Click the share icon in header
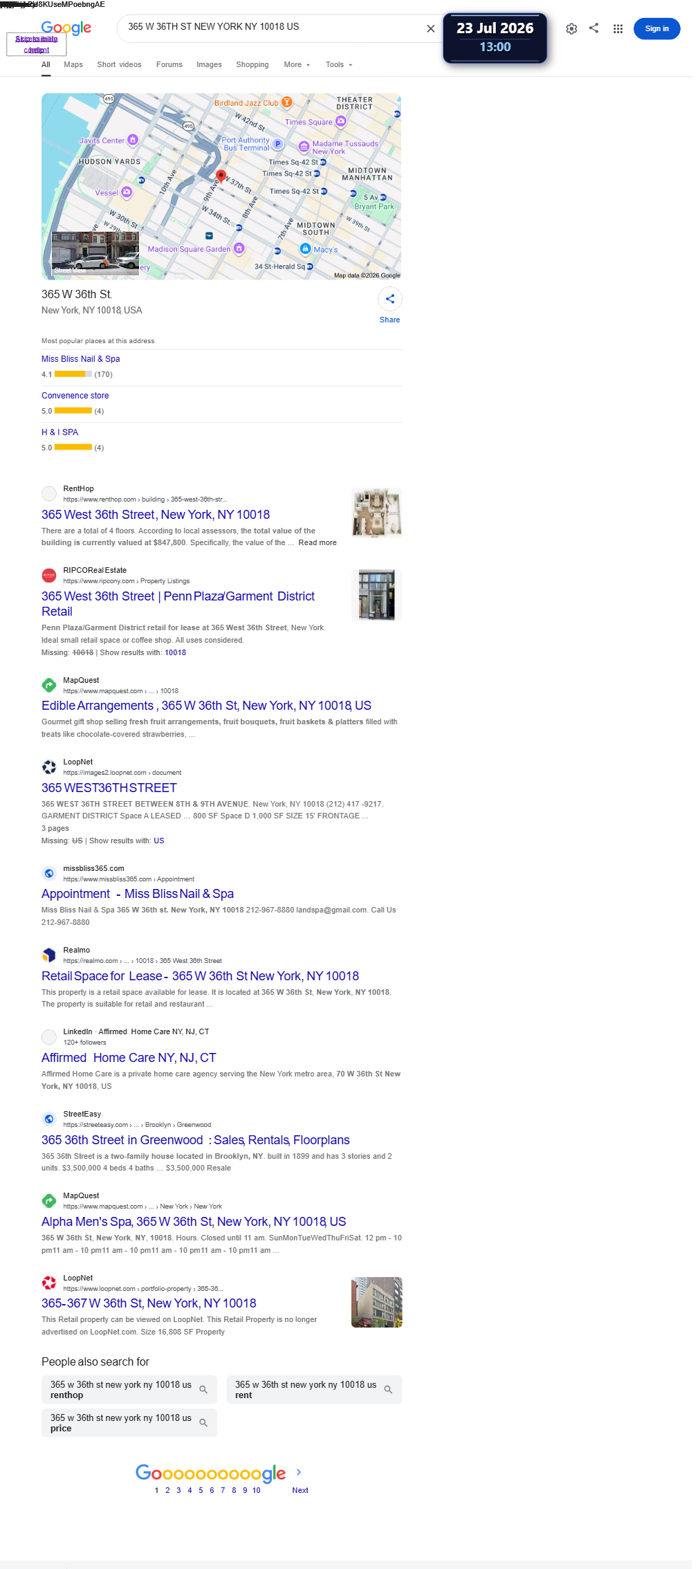 [x=593, y=28]
